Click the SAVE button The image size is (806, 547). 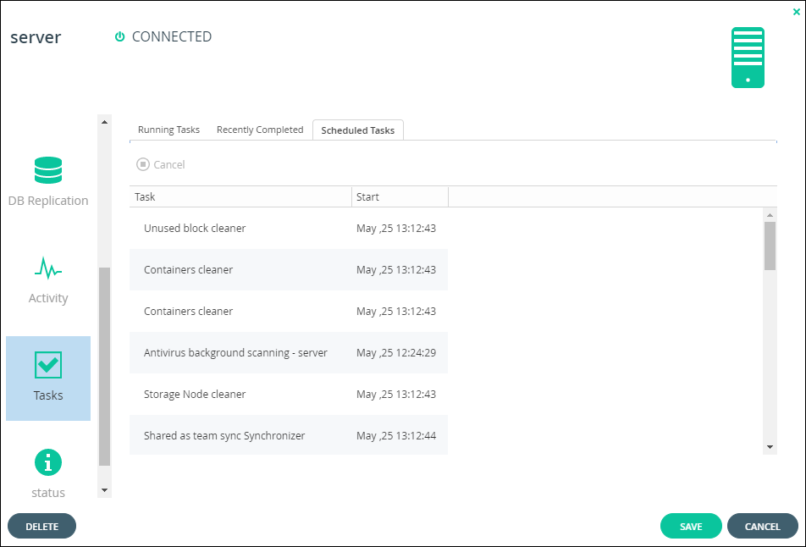click(691, 527)
